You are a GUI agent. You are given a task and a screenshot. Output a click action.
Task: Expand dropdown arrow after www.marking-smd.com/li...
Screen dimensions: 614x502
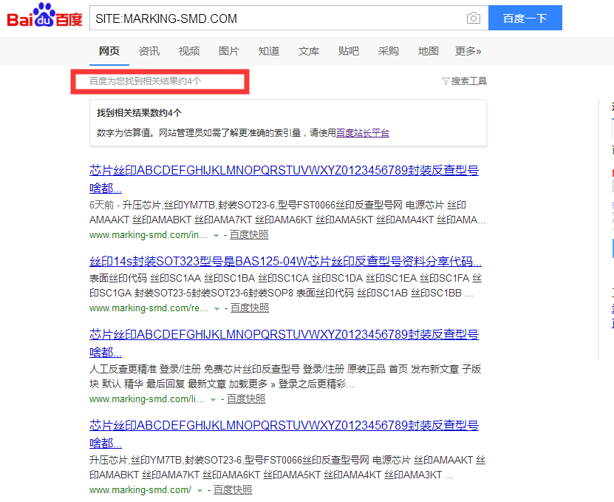(213, 400)
